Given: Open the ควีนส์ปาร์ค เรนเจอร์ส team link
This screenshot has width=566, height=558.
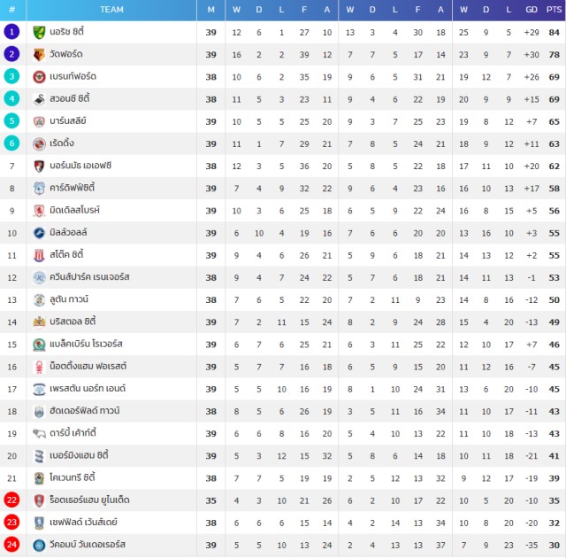Looking at the screenshot, I should click(89, 277).
